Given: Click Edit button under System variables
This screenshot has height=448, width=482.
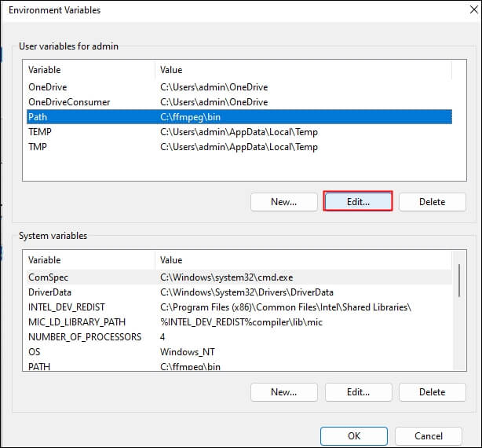Looking at the screenshot, I should (357, 391).
